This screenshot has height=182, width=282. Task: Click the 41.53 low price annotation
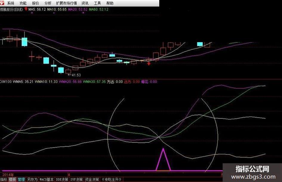point(76,75)
